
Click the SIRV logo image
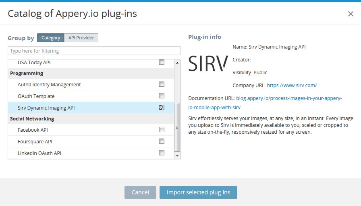tap(208, 63)
